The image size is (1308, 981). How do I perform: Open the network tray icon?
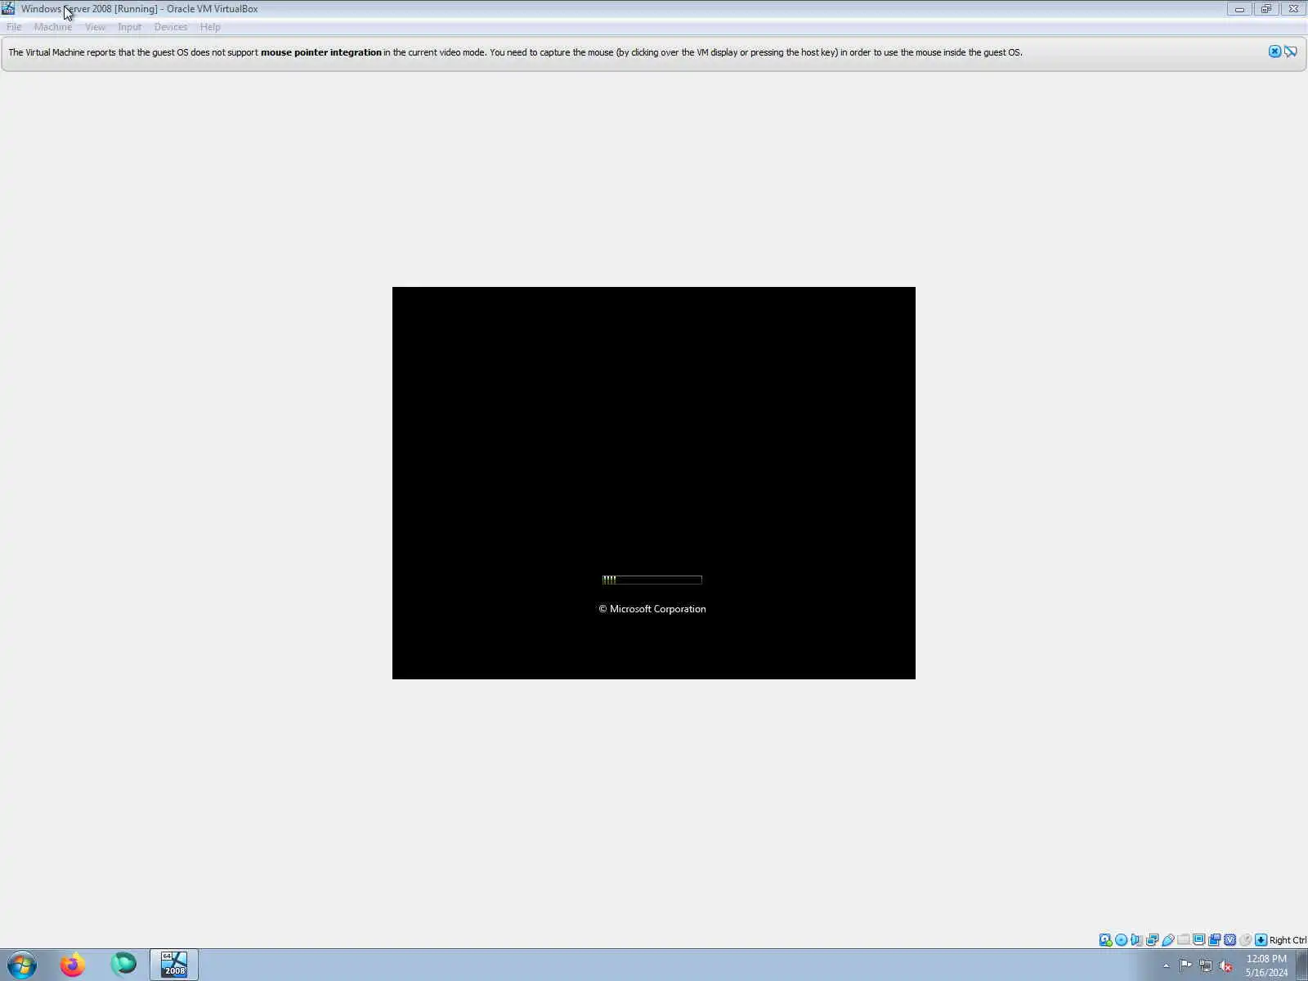pos(1205,965)
